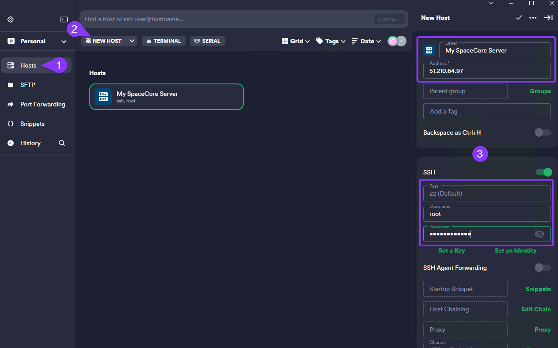Click the Address input field
The width and height of the screenshot is (558, 348).
coord(487,71)
